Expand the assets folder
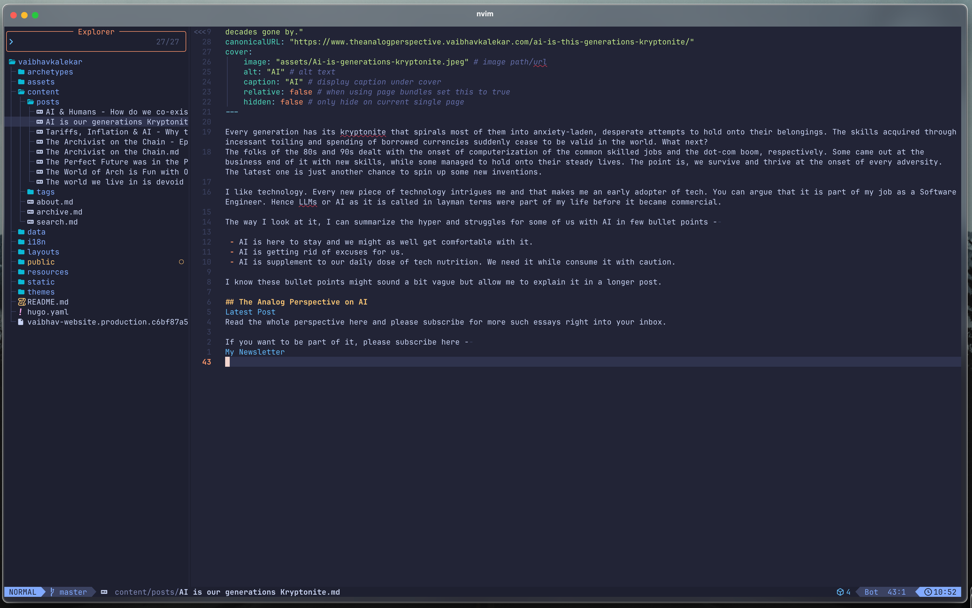972x608 pixels. pyautogui.click(x=40, y=82)
